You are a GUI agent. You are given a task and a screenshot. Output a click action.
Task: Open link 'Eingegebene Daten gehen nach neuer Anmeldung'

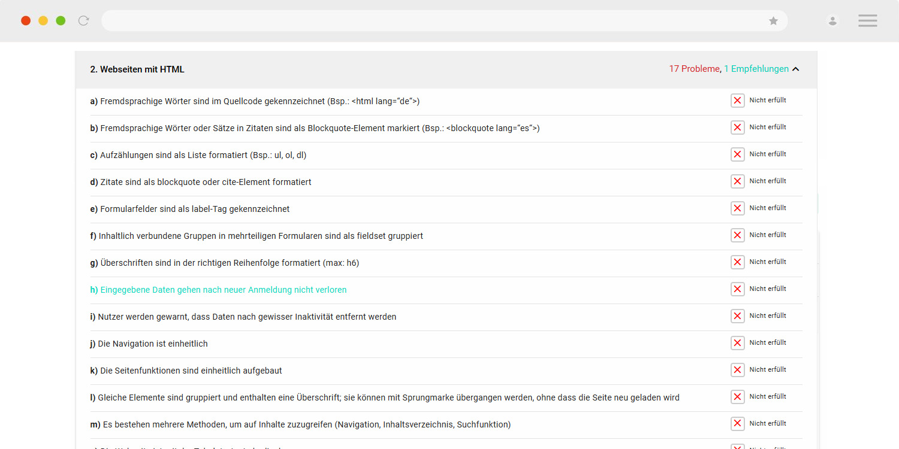click(x=218, y=290)
